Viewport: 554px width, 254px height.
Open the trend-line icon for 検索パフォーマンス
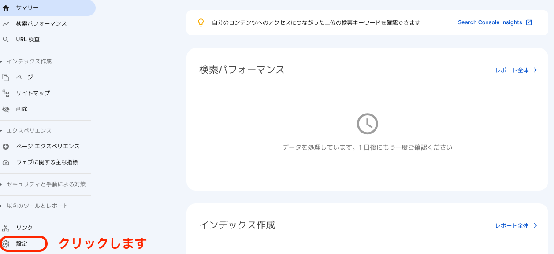[x=6, y=24]
